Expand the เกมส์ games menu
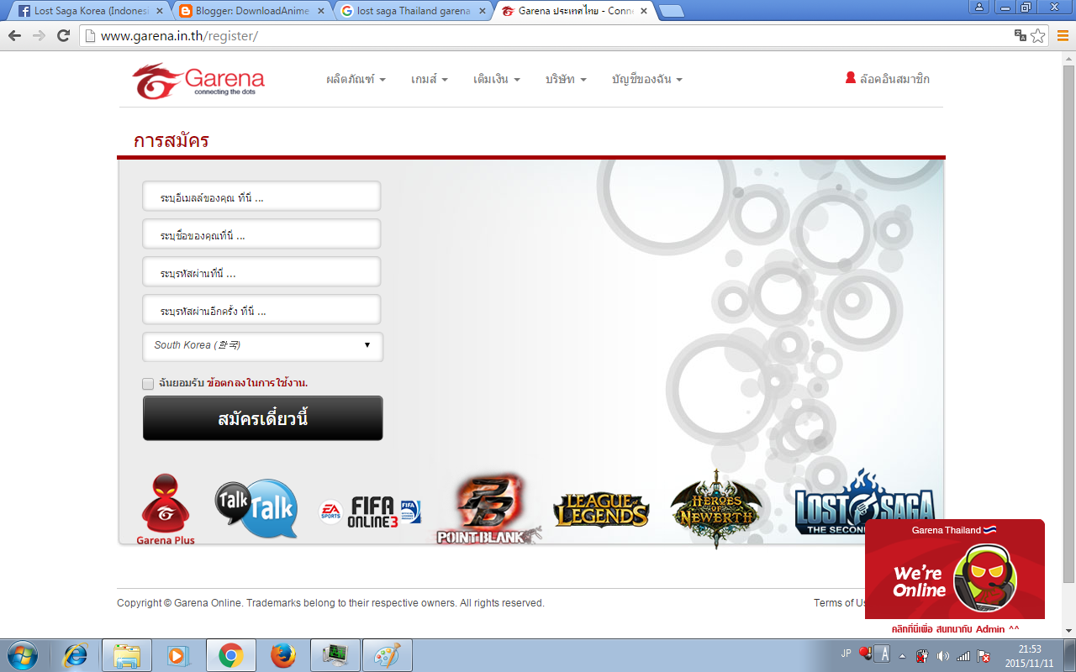Viewport: 1076px width, 672px height. pos(430,79)
